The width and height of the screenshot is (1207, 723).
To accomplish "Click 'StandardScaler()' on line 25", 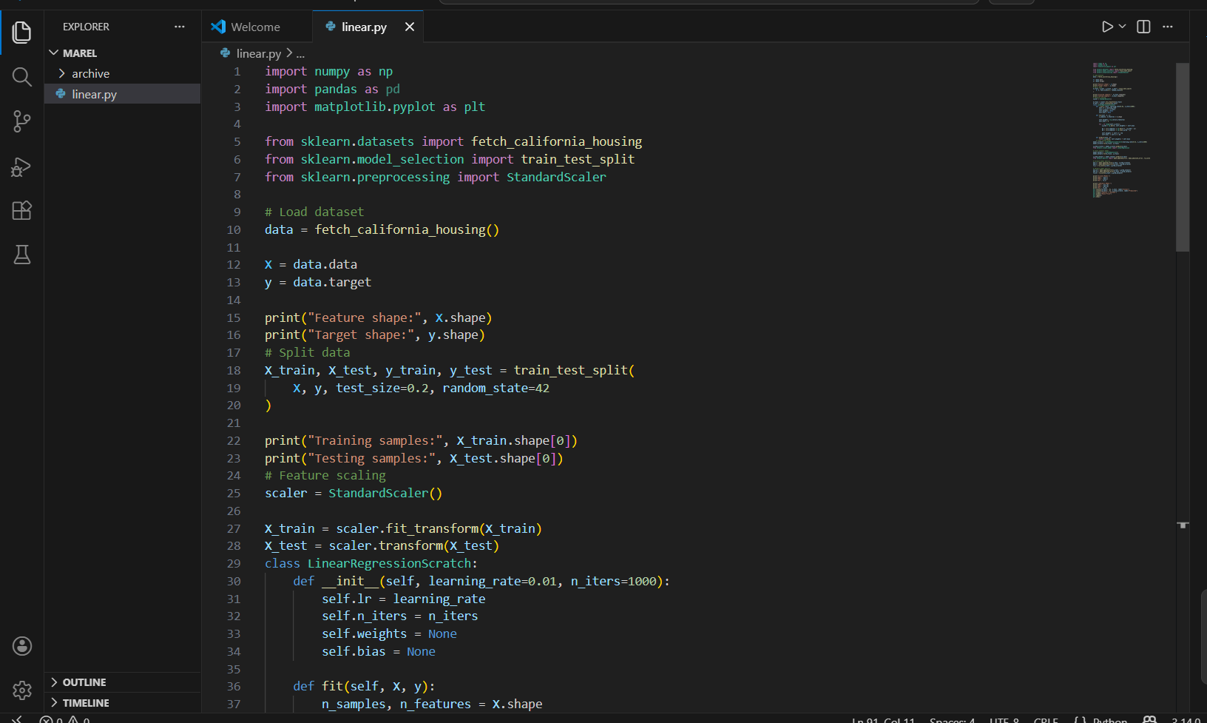I will coord(385,494).
